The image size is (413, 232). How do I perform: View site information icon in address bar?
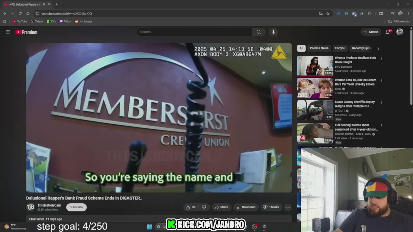pos(37,14)
